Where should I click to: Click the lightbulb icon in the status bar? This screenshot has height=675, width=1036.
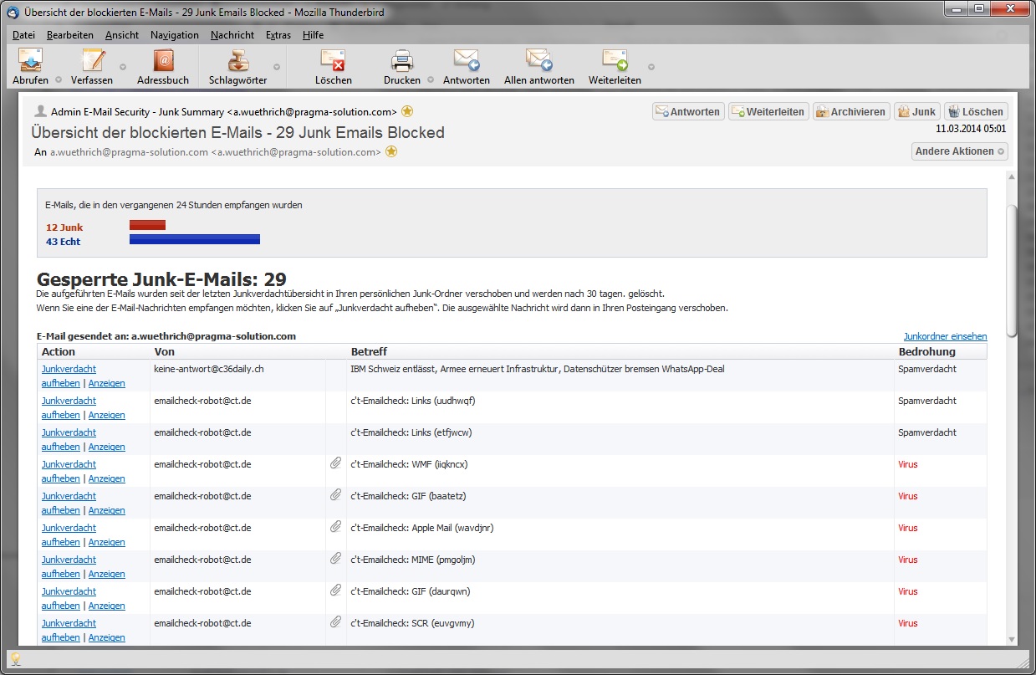[15, 659]
